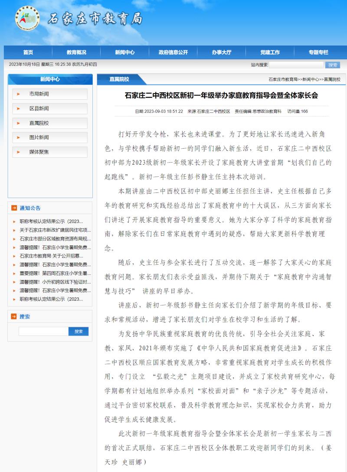Select 专题专栏 in the top navigation
Image resolution: width=347 pixels, height=472 pixels.
318,52
